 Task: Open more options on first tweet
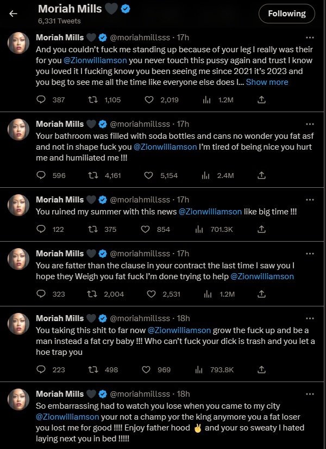pyautogui.click(x=310, y=37)
